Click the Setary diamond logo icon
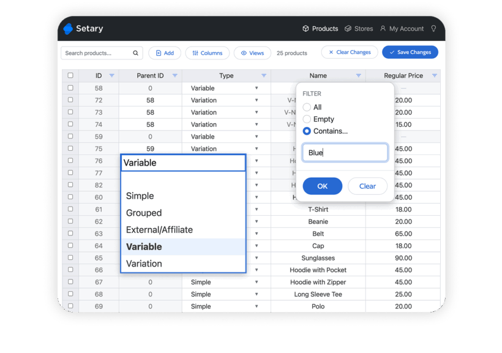 67,28
